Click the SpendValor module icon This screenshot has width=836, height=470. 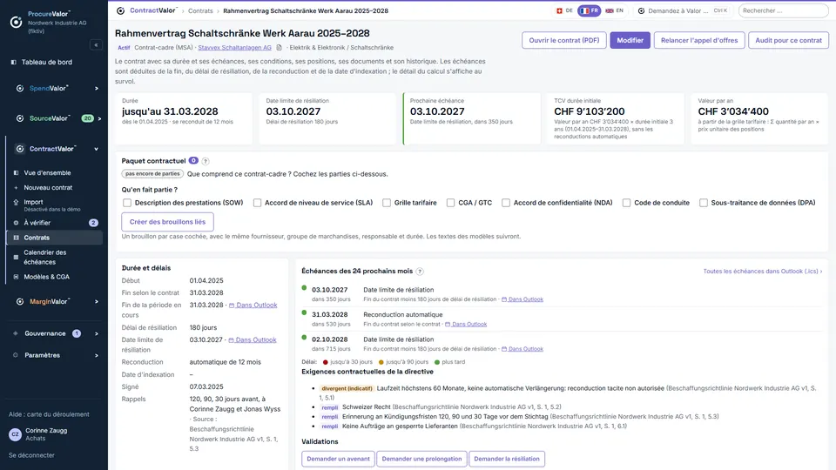point(20,89)
